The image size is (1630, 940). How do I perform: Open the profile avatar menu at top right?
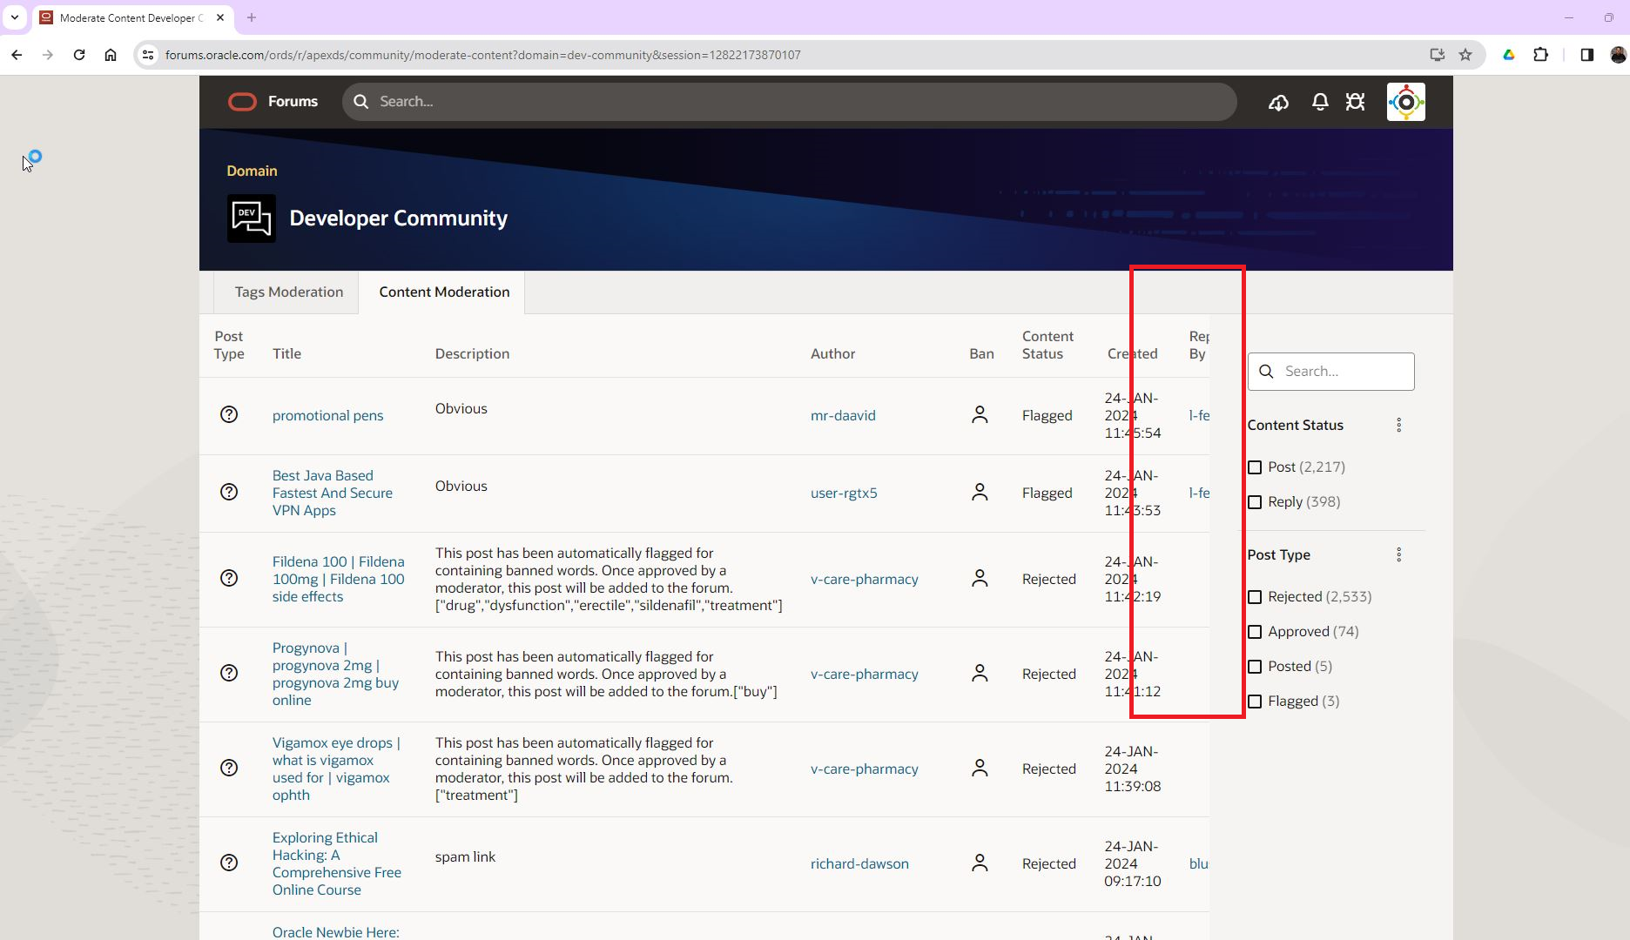point(1405,101)
